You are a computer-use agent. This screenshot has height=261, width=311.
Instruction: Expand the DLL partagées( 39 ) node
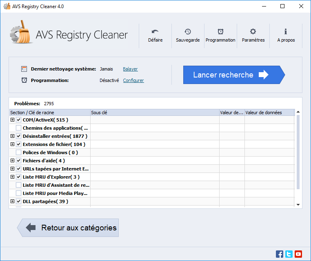coord(12,201)
